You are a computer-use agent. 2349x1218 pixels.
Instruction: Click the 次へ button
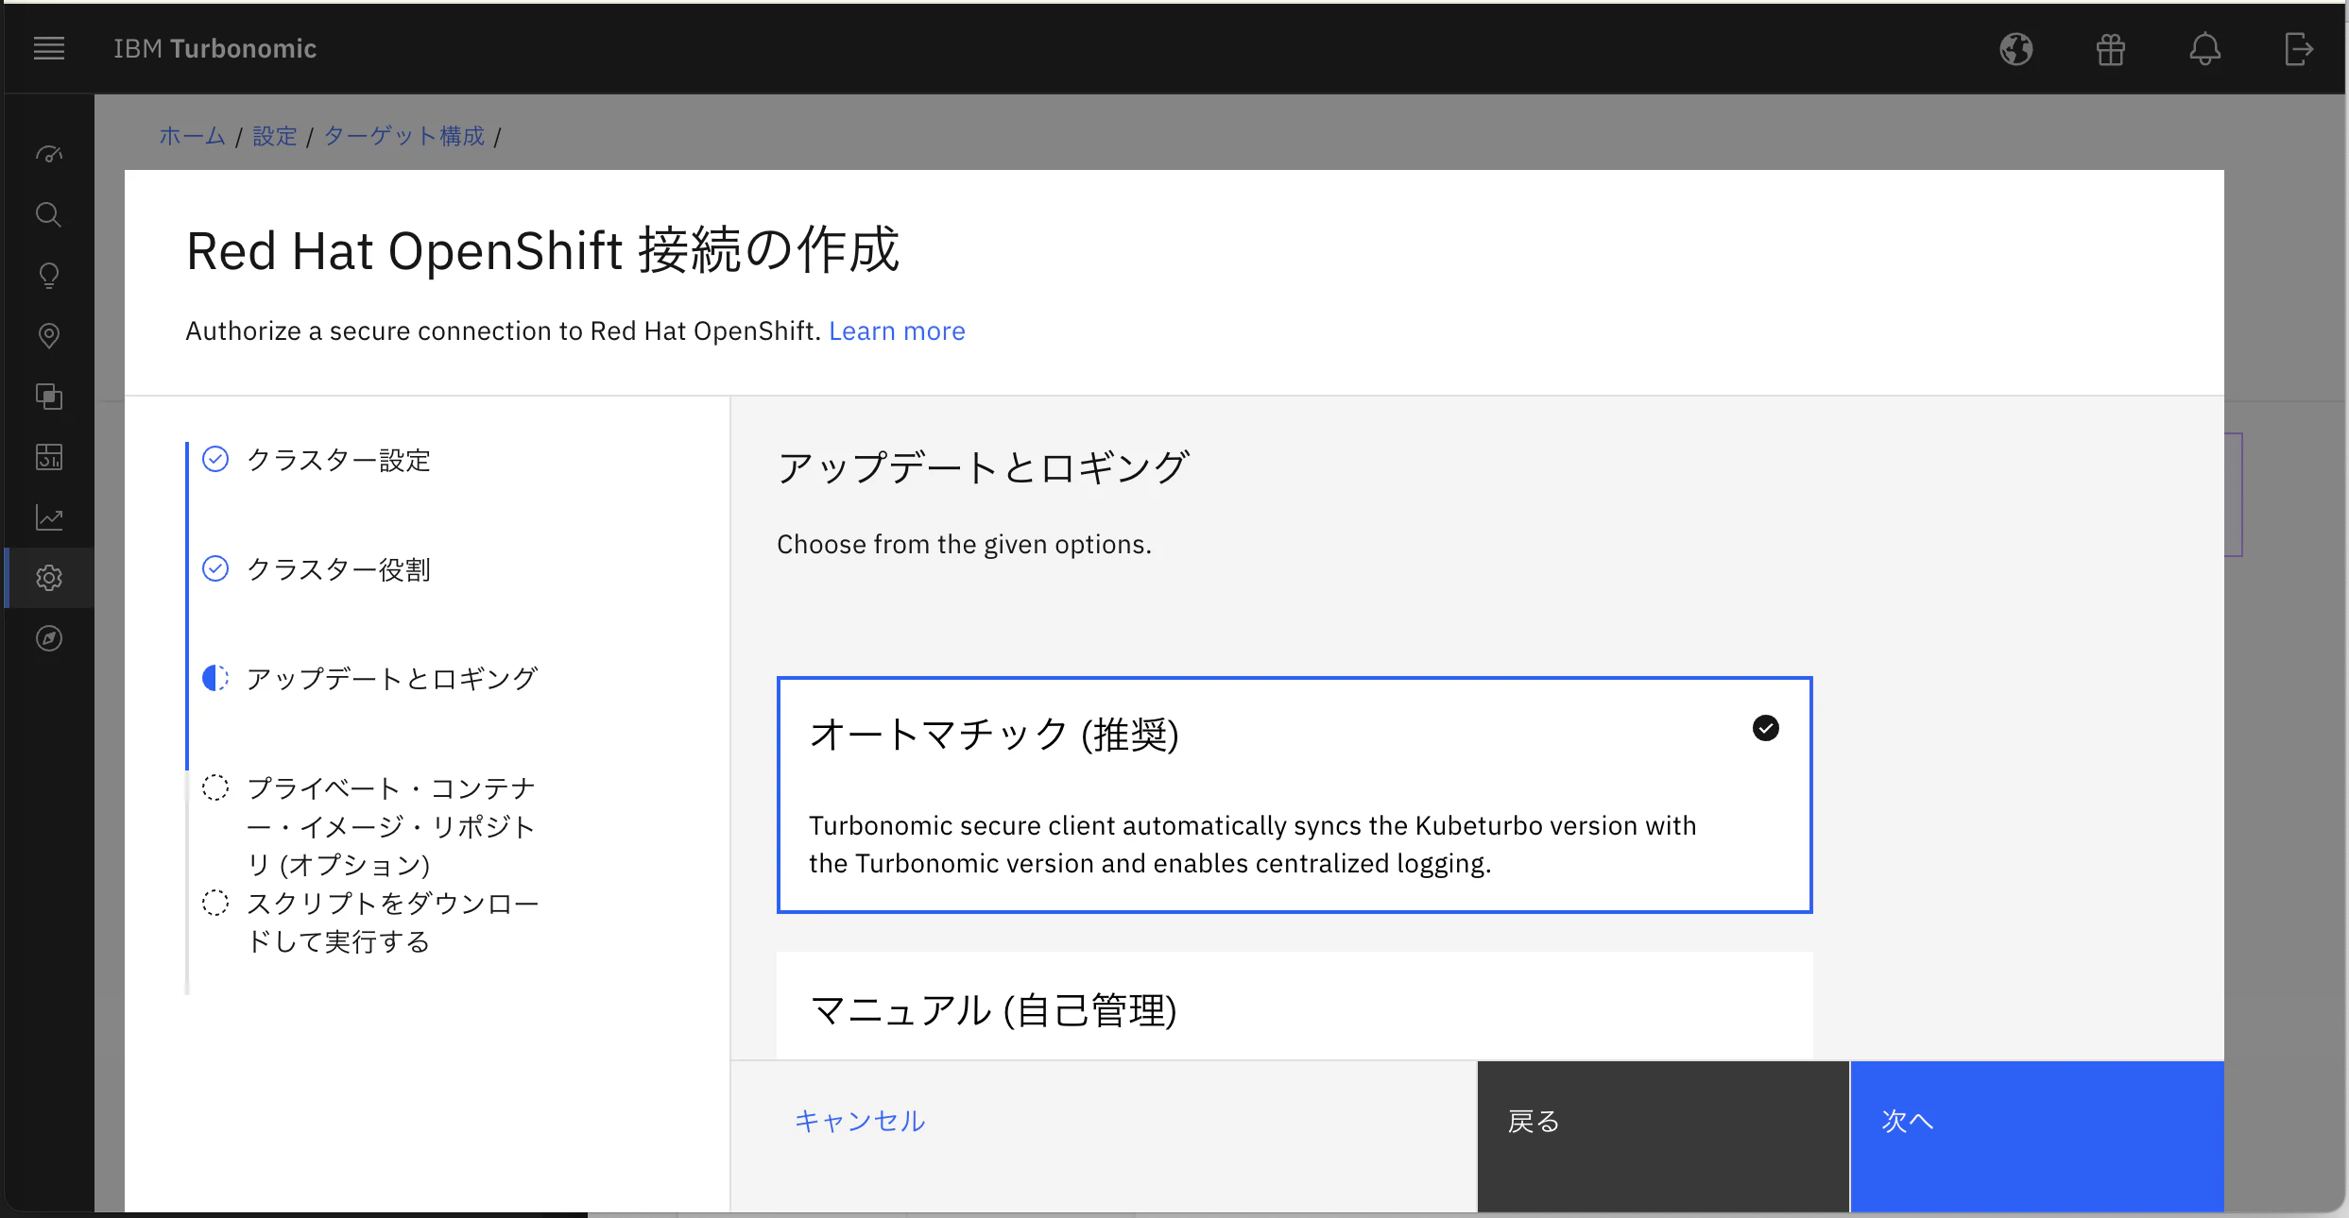pyautogui.click(x=2036, y=1122)
